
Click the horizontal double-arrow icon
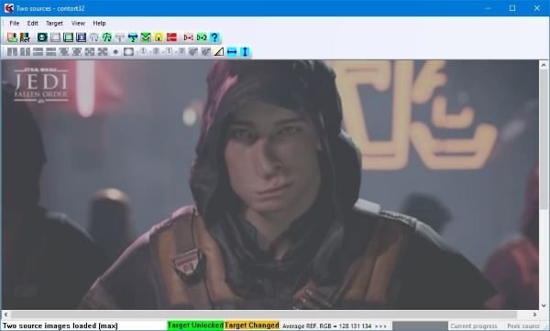point(232,52)
